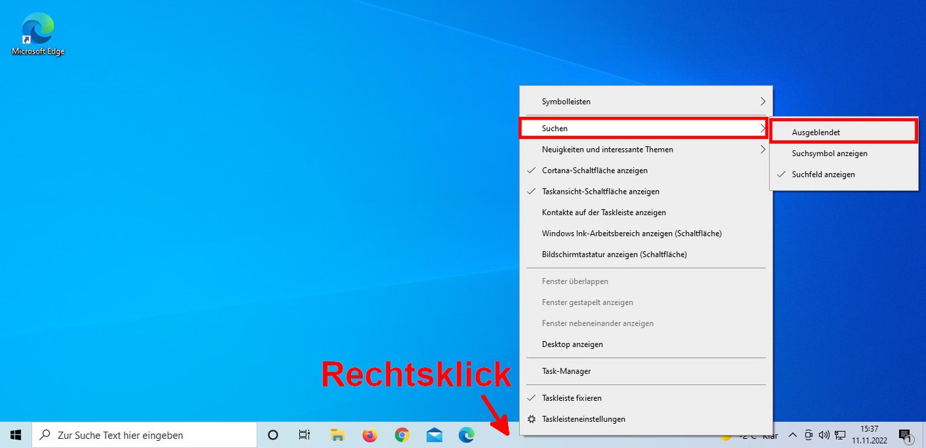Viewport: 926px width, 448px height.
Task: Start Microsoft Edge from the taskbar
Action: coord(466,434)
